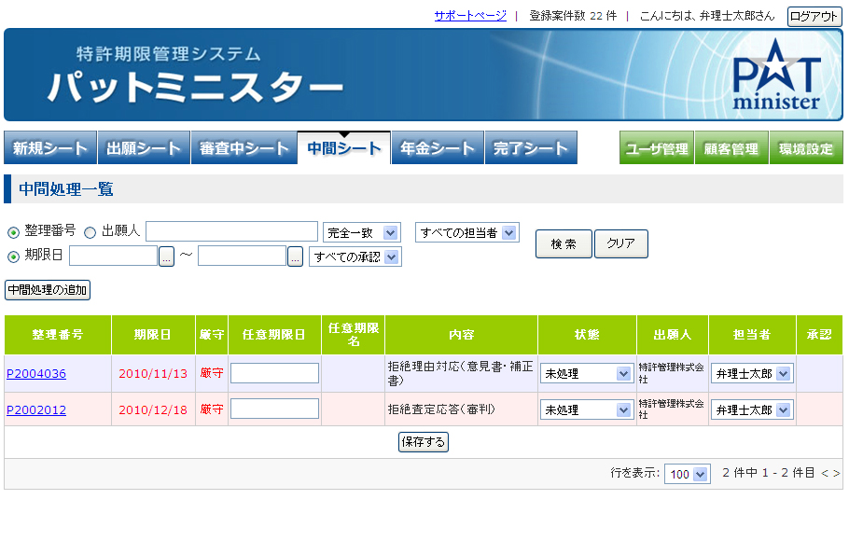Open the すべての承認 dropdown

[355, 257]
